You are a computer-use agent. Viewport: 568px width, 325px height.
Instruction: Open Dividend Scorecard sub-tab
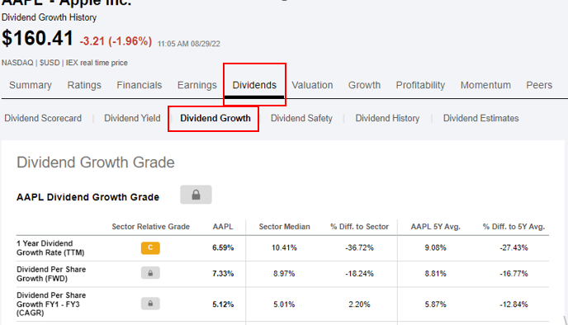[x=43, y=118]
